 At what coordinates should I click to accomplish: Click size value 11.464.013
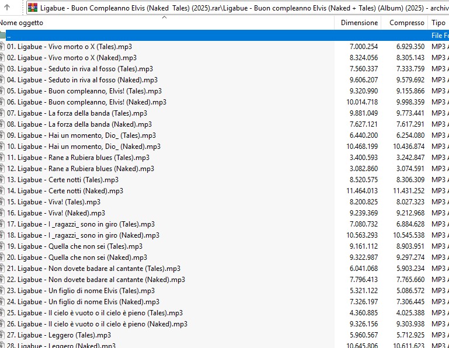(362, 191)
